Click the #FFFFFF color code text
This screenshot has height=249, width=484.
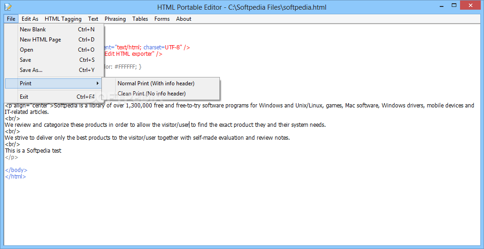coord(125,67)
